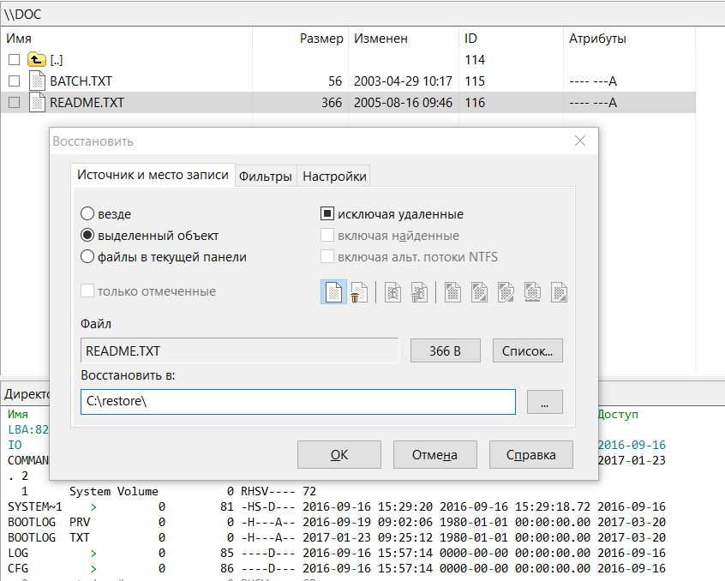Viewport: 725px width, 581px height.
Task: Click the README.TXT file icon in the list
Action: [37, 103]
